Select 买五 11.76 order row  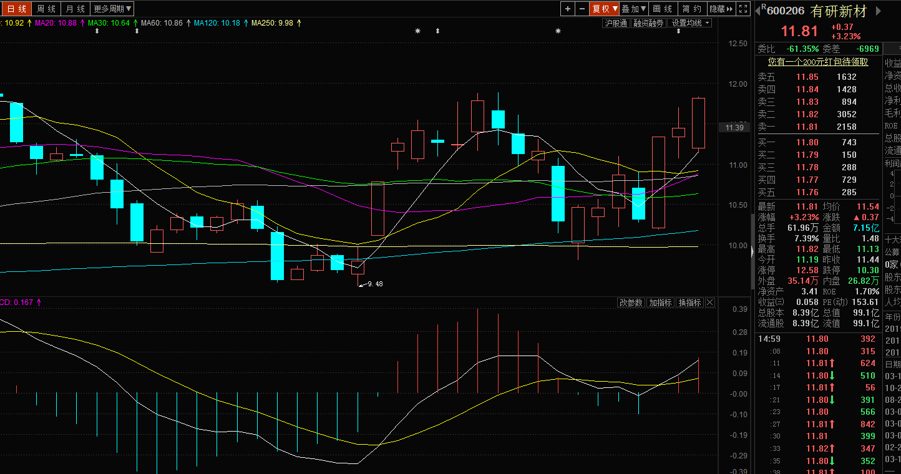click(817, 192)
